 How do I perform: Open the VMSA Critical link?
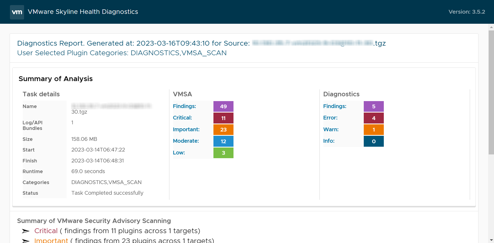coord(182,118)
